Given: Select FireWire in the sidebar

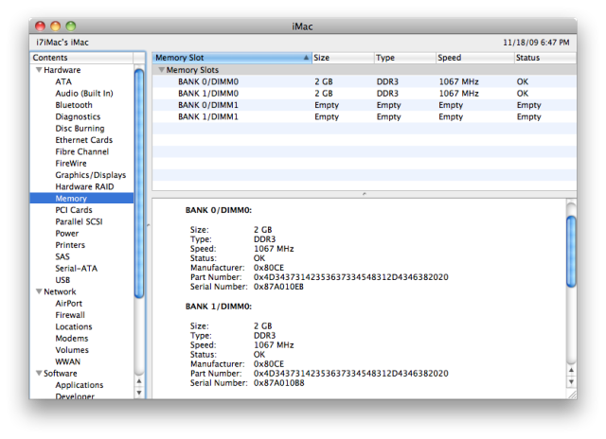Looking at the screenshot, I should coord(71,164).
